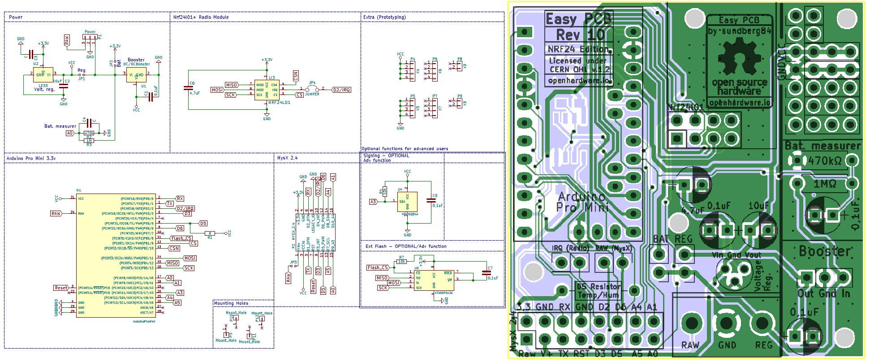Click the Easy PCB title on the board
870x362 pixels.
point(578,19)
